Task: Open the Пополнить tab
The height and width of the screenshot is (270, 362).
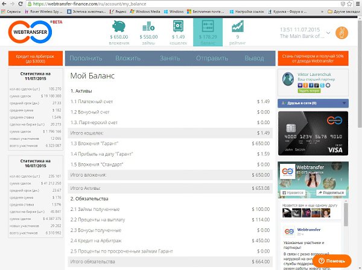Action: pos(86,58)
